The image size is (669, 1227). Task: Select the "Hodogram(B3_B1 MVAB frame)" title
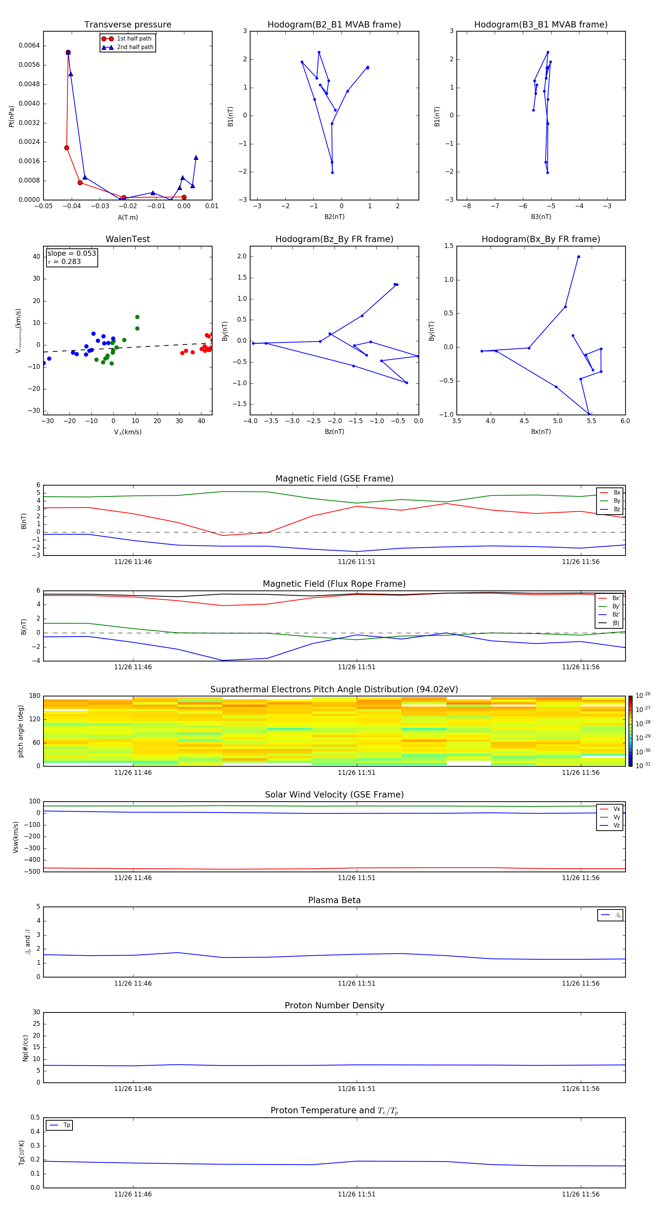point(541,24)
